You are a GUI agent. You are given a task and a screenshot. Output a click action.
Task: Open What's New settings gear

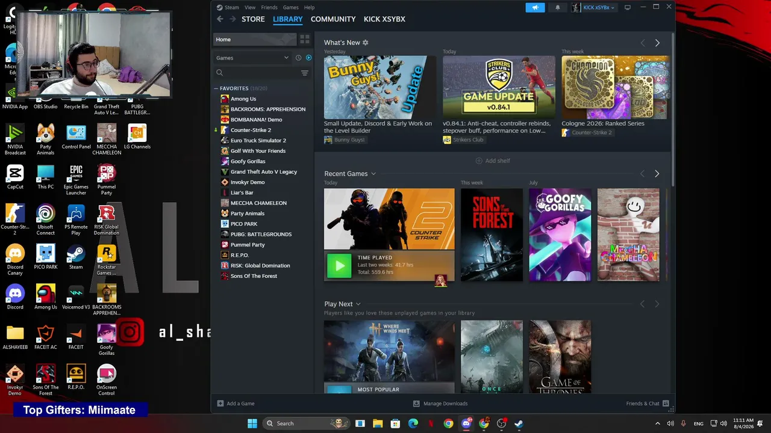click(366, 43)
